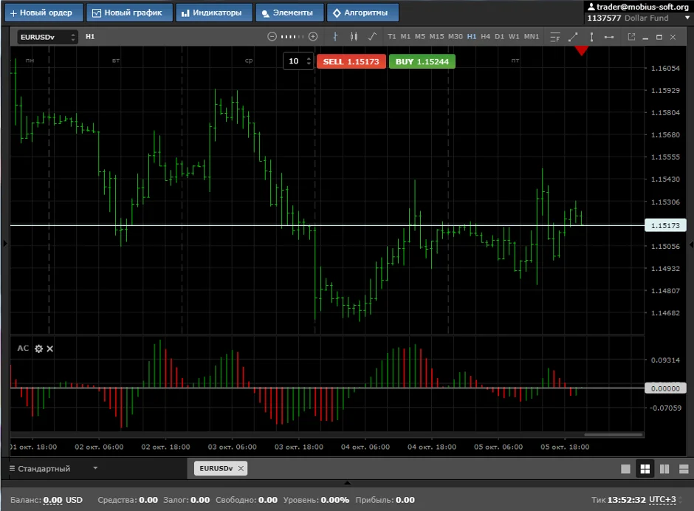
Task: Remove the AC indicator
Action: point(50,349)
